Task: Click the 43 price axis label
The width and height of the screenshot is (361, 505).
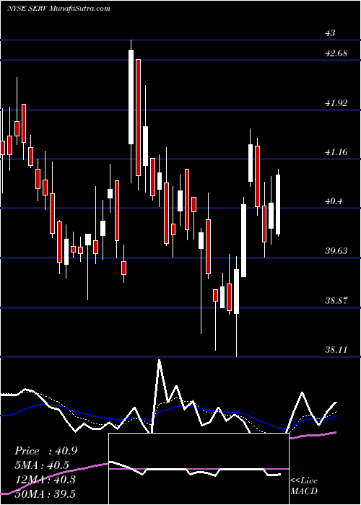Action: [331, 33]
